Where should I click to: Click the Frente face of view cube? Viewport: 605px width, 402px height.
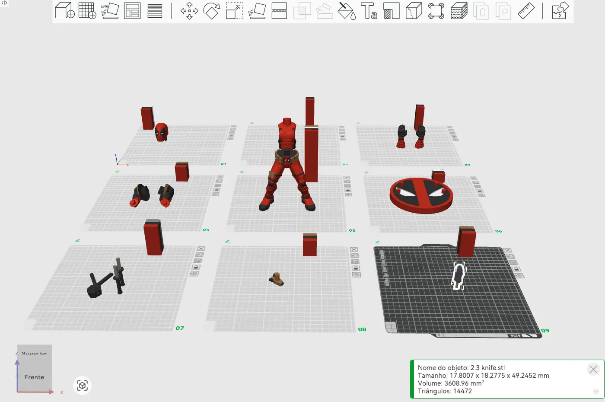click(x=34, y=377)
